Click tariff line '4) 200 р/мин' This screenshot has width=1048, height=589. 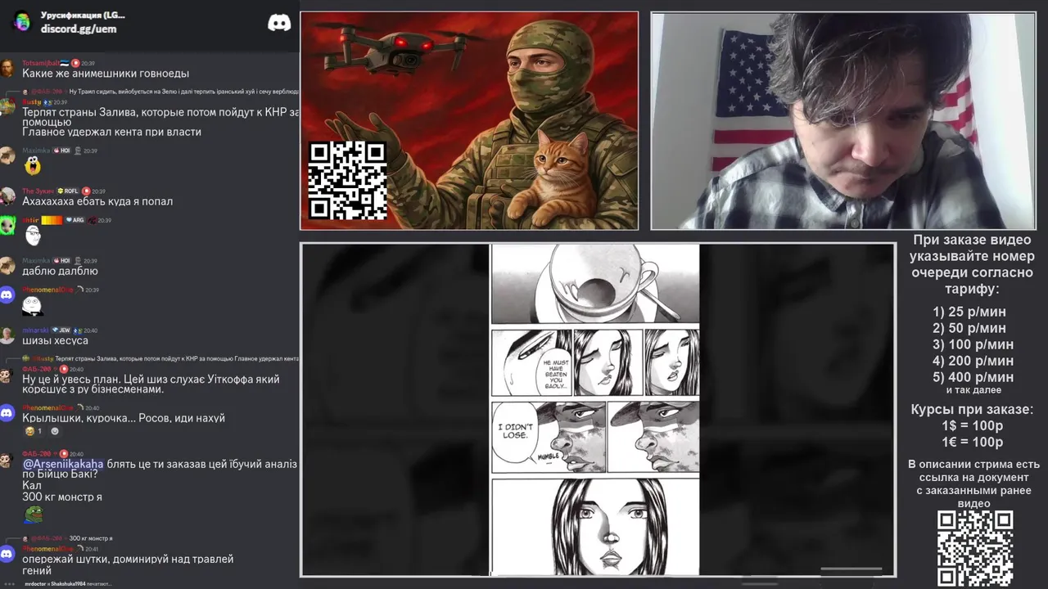[x=973, y=361]
